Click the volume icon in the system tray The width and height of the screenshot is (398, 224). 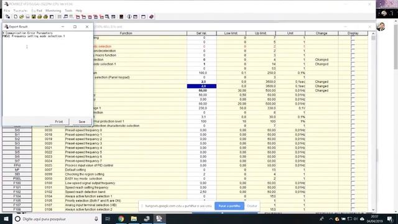356,218
